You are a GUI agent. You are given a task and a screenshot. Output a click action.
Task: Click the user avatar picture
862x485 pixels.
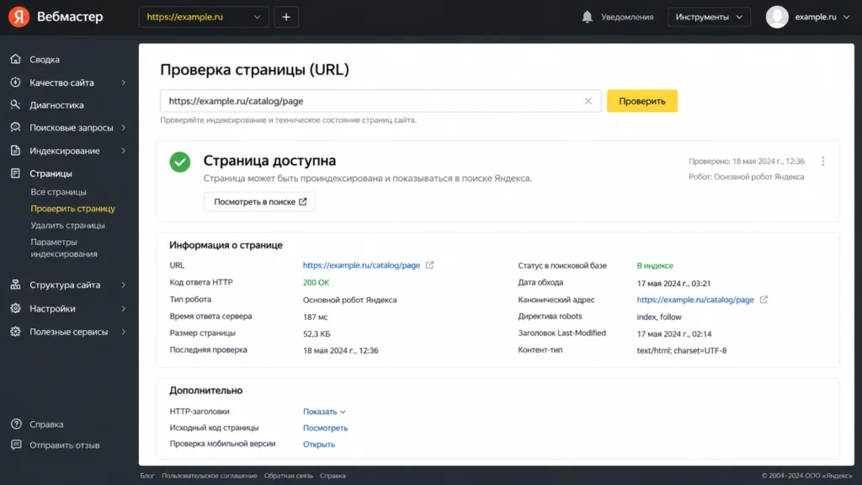[777, 17]
